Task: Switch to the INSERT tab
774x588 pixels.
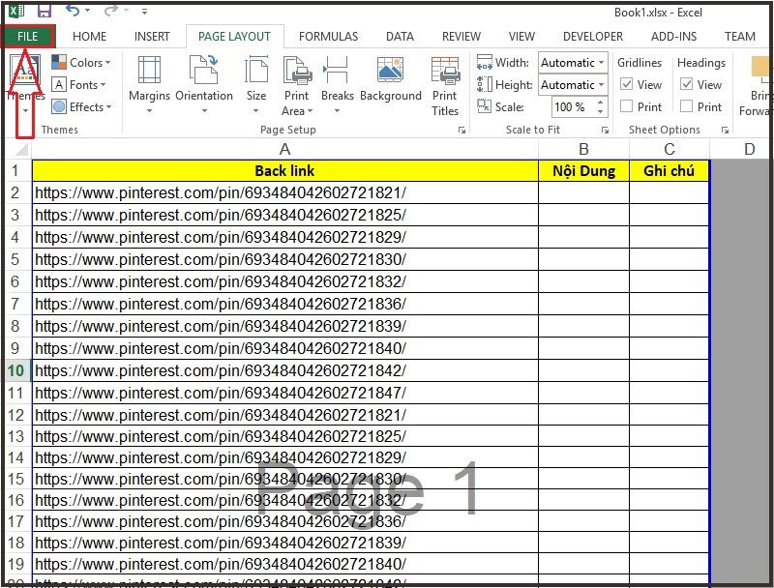Action: (x=152, y=37)
